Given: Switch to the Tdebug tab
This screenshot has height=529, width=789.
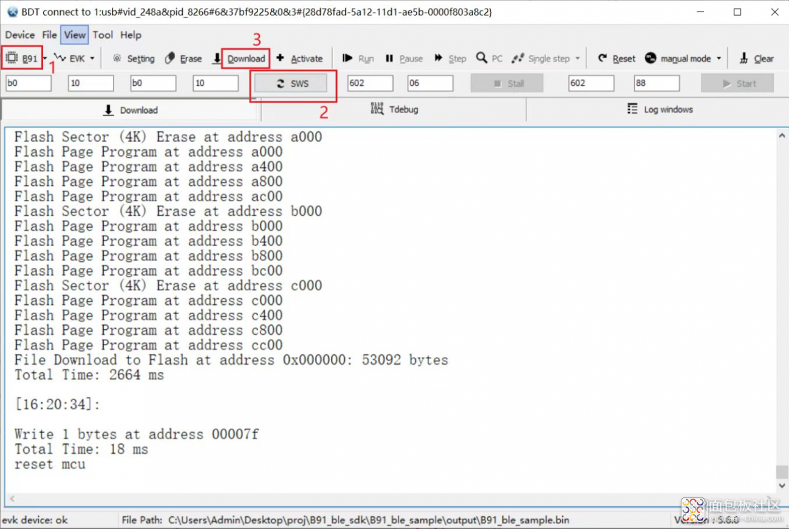Looking at the screenshot, I should [x=394, y=110].
